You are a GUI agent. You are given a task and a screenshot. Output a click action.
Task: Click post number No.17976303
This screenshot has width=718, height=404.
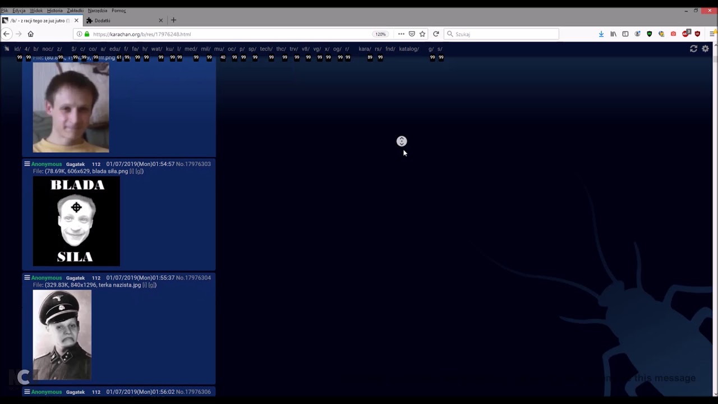point(194,164)
